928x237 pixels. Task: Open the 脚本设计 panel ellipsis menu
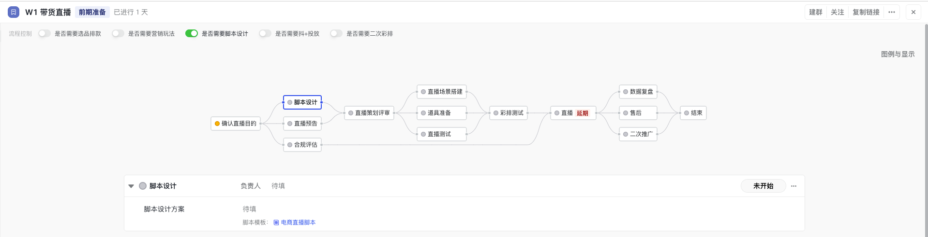pos(793,186)
